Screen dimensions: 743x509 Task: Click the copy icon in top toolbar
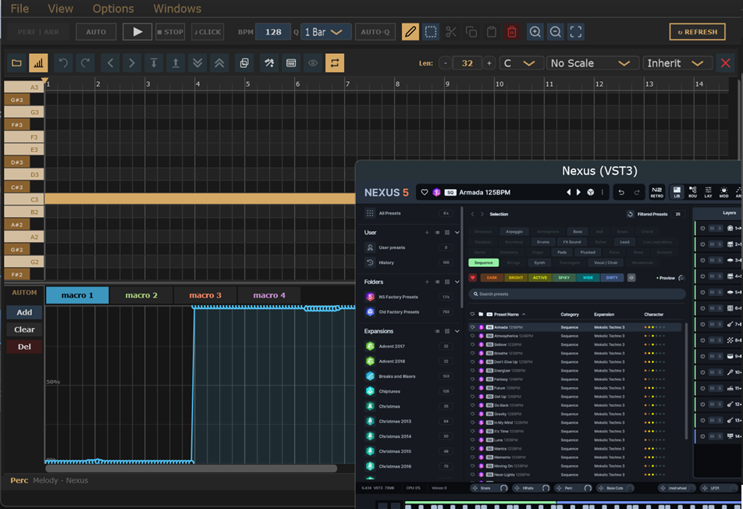point(471,32)
